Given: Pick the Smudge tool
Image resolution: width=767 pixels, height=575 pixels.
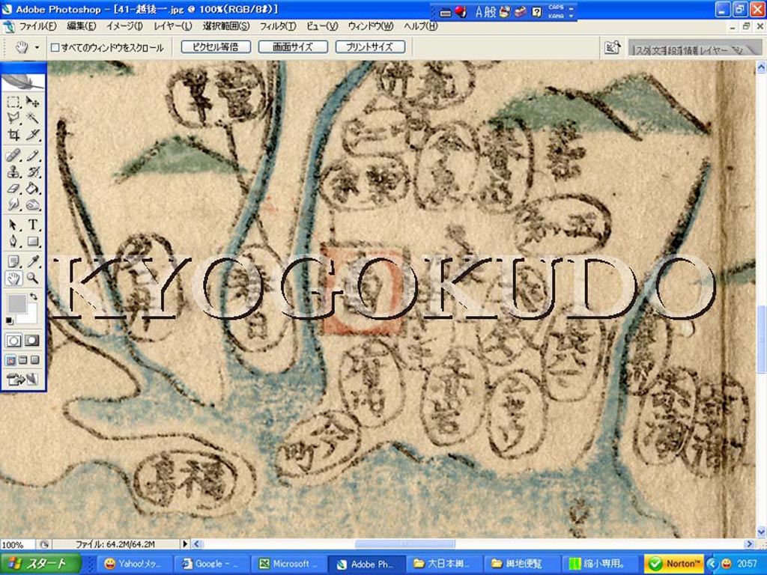Looking at the screenshot, I should (13, 204).
